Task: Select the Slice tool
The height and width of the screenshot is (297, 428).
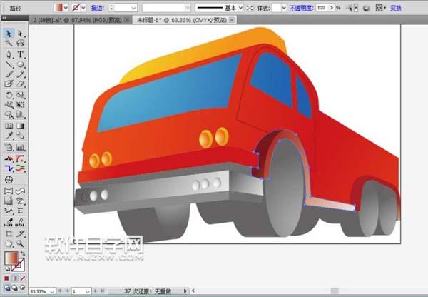Action: pyautogui.click(x=21, y=233)
